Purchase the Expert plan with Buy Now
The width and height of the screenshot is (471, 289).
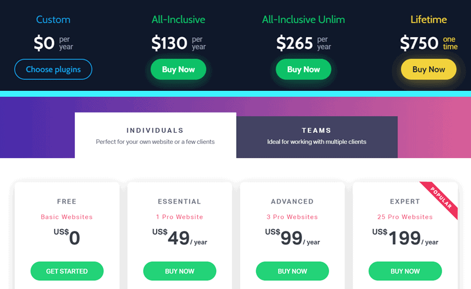click(x=405, y=271)
